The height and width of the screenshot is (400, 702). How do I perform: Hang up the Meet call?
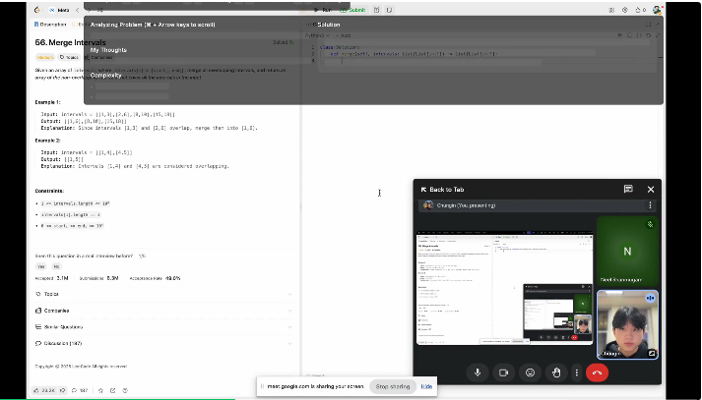pos(596,372)
